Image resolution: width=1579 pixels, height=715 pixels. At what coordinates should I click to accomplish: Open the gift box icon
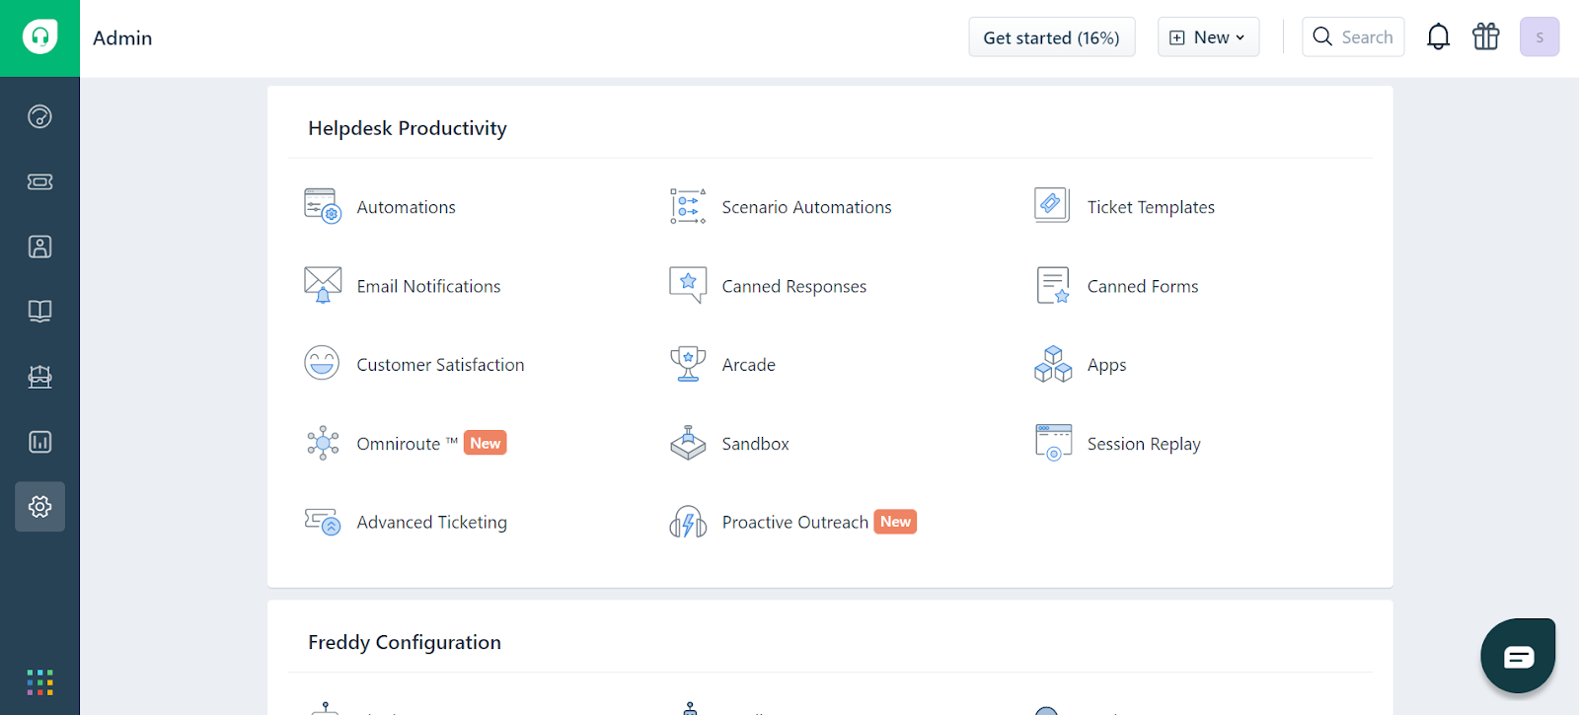[1486, 37]
